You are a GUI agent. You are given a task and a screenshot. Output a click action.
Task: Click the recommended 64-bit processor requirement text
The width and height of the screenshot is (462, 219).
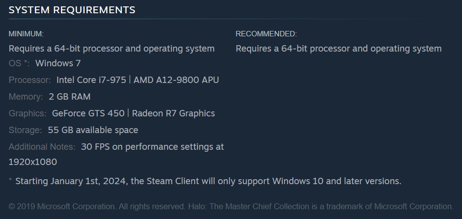point(339,49)
